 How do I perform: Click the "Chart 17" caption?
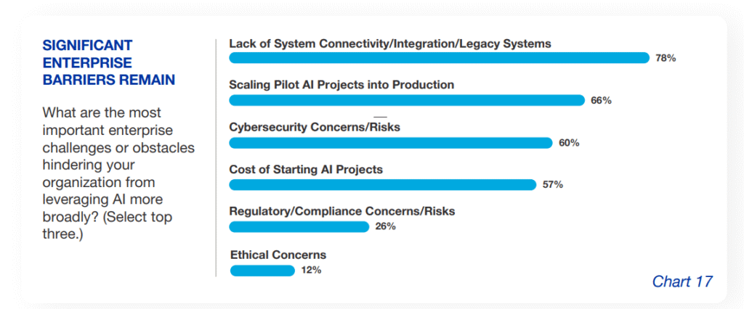[x=682, y=281]
